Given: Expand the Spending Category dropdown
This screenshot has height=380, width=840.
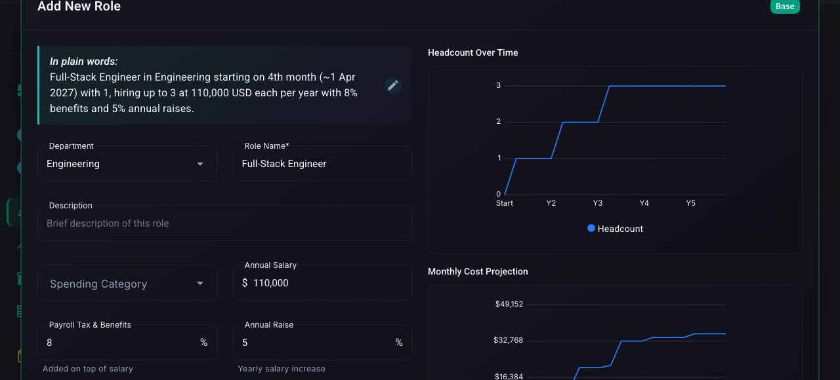Looking at the screenshot, I should click(127, 283).
